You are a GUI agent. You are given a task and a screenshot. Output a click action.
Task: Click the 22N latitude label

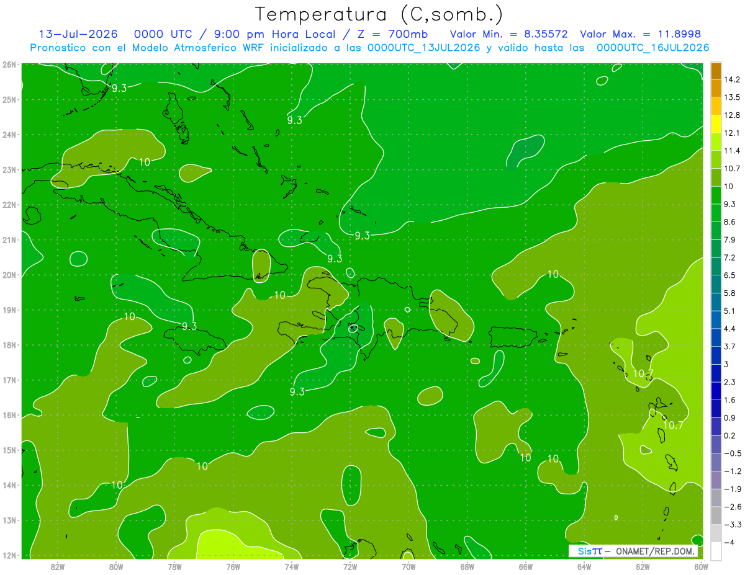9,205
